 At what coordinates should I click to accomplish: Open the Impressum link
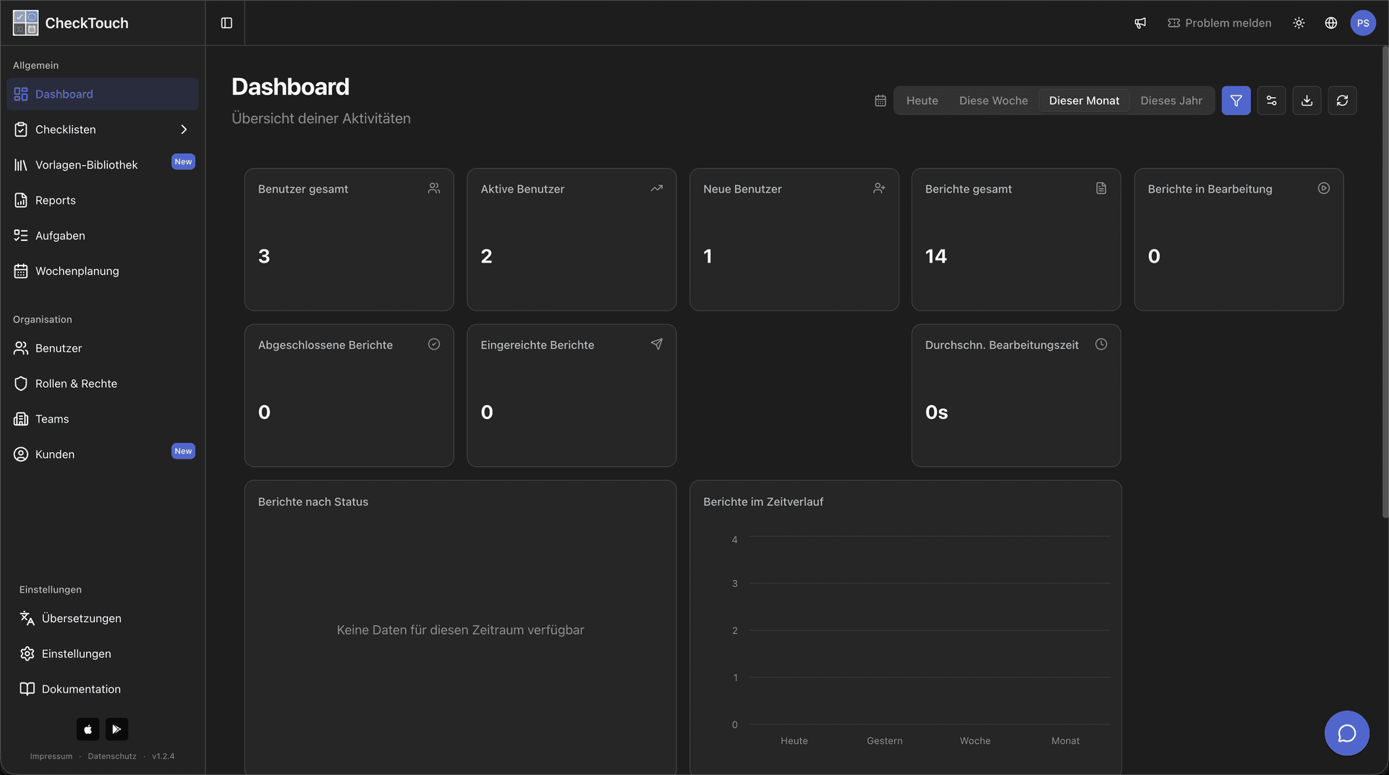(51, 755)
